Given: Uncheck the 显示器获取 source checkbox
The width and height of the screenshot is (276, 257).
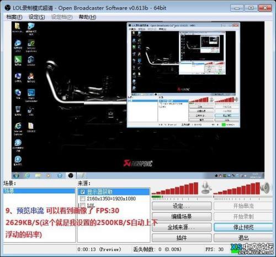Looking at the screenshot, I should pos(83,192).
